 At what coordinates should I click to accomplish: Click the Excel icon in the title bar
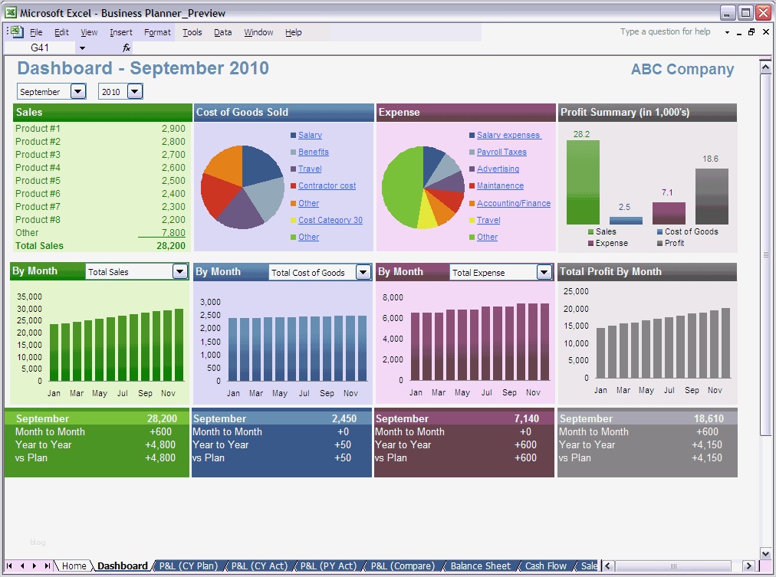coord(10,12)
